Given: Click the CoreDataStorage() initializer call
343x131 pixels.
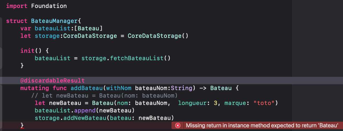Looking at the screenshot, I should (158, 36).
